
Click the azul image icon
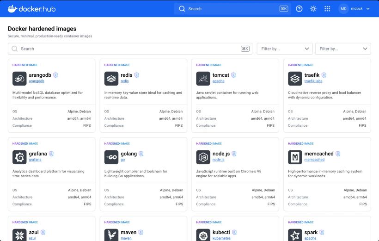pyautogui.click(x=19, y=235)
